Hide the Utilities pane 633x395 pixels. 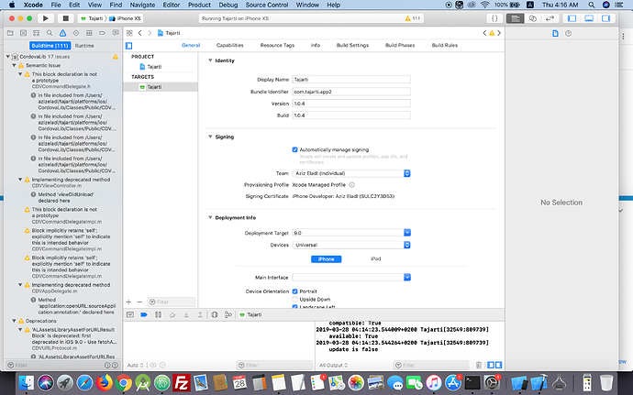pos(606,18)
